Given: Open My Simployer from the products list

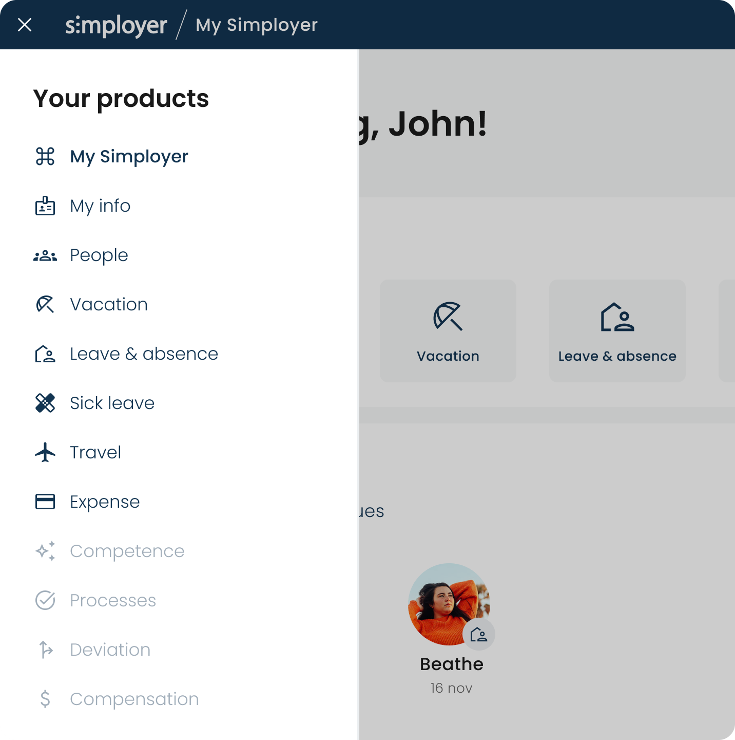Looking at the screenshot, I should (x=129, y=156).
